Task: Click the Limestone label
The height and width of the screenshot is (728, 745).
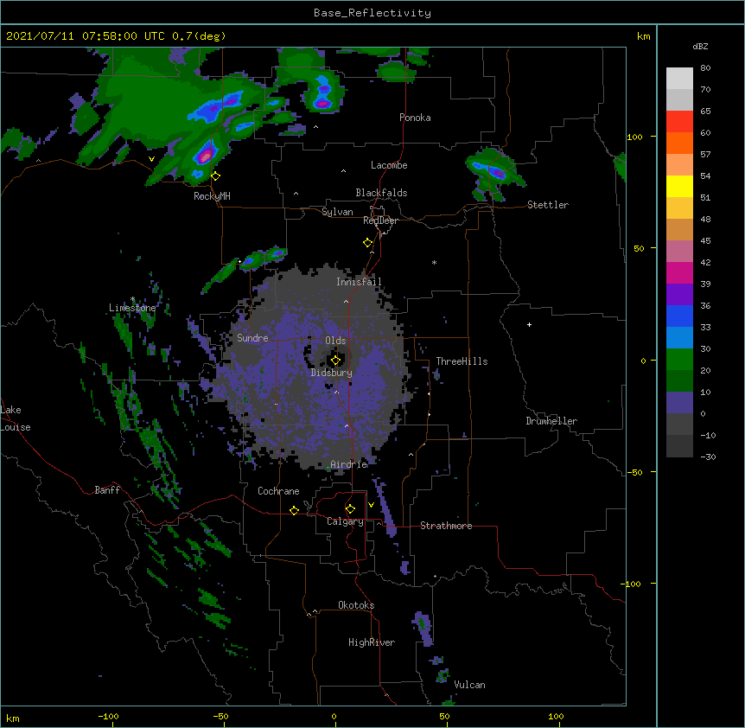Action: 132,308
